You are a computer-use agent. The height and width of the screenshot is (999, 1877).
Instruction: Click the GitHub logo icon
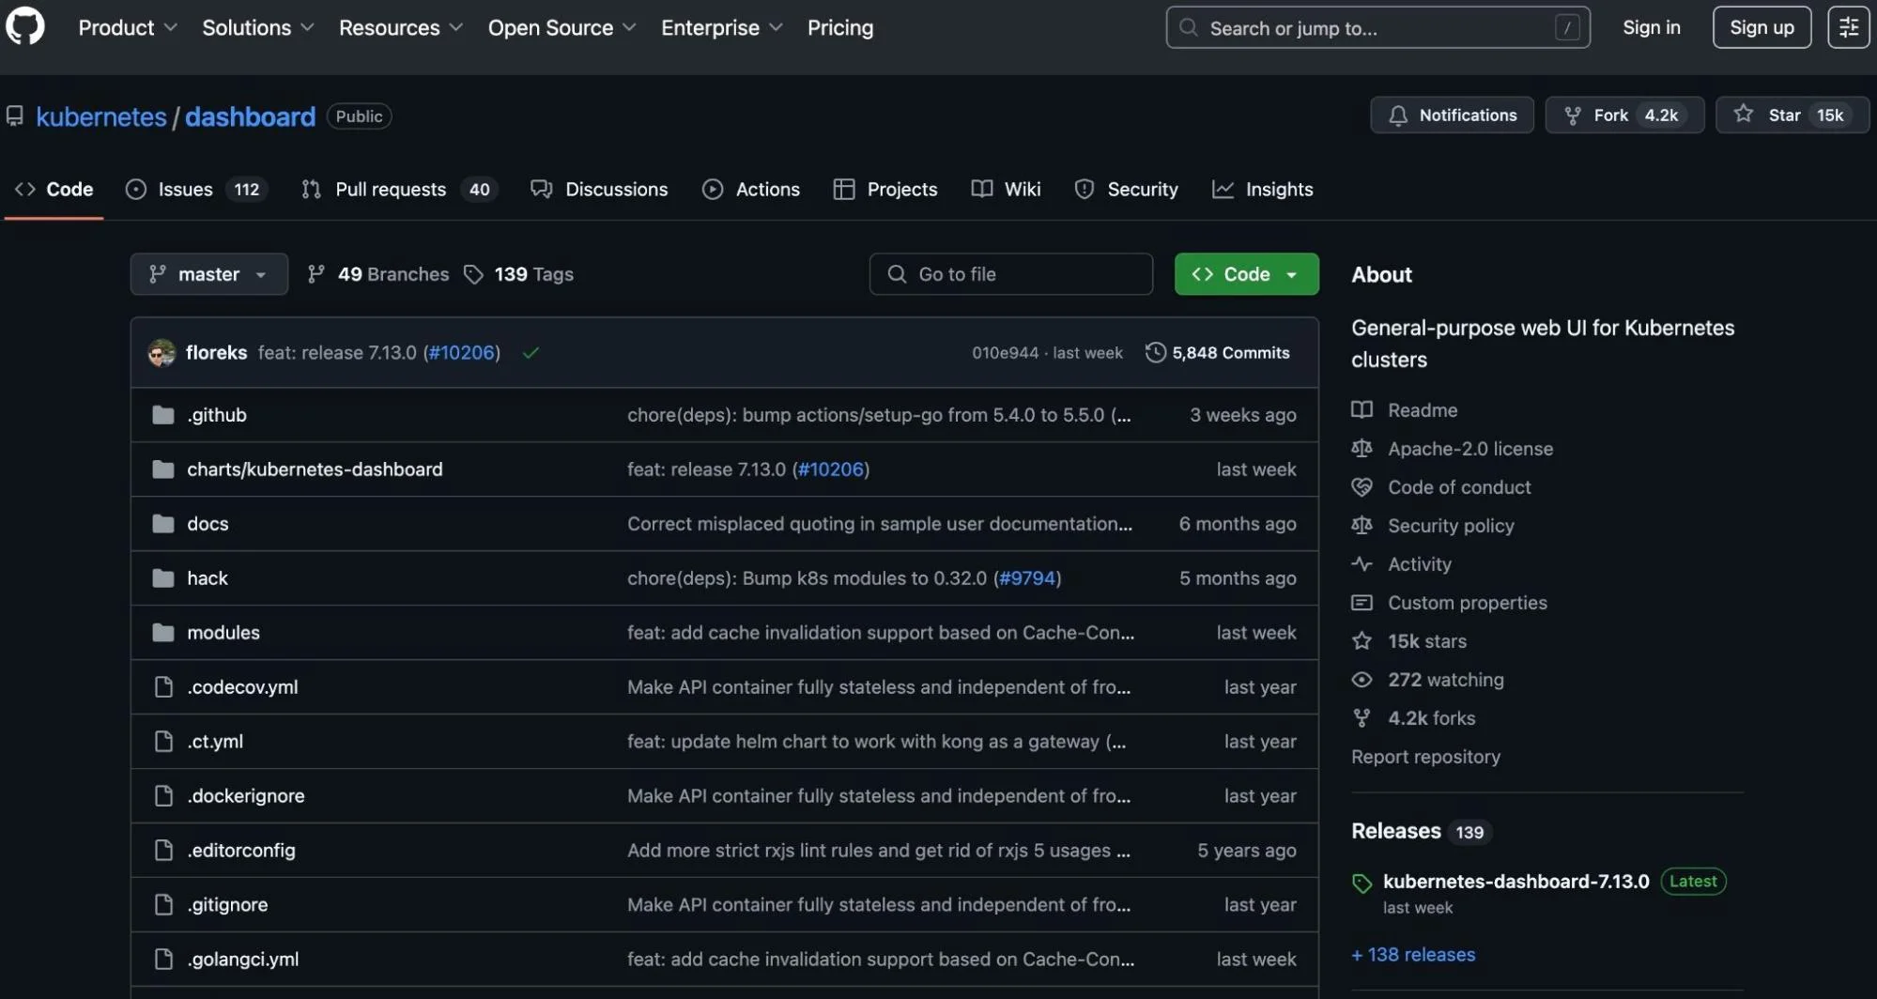click(x=25, y=26)
